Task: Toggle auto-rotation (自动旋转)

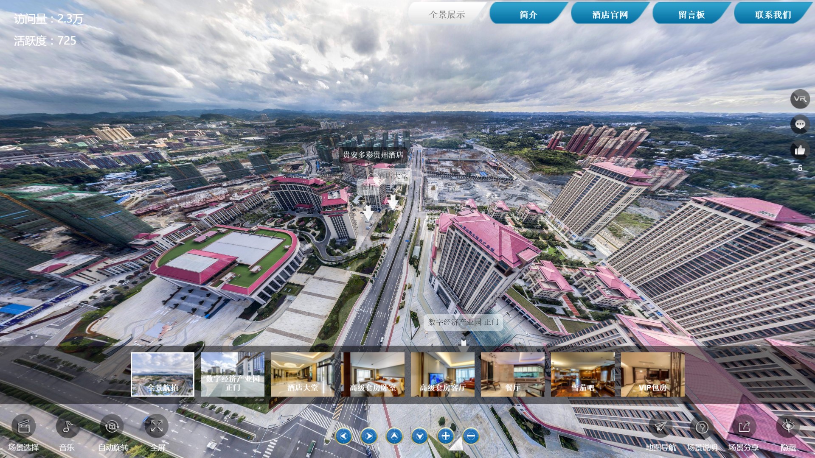Action: tap(112, 427)
